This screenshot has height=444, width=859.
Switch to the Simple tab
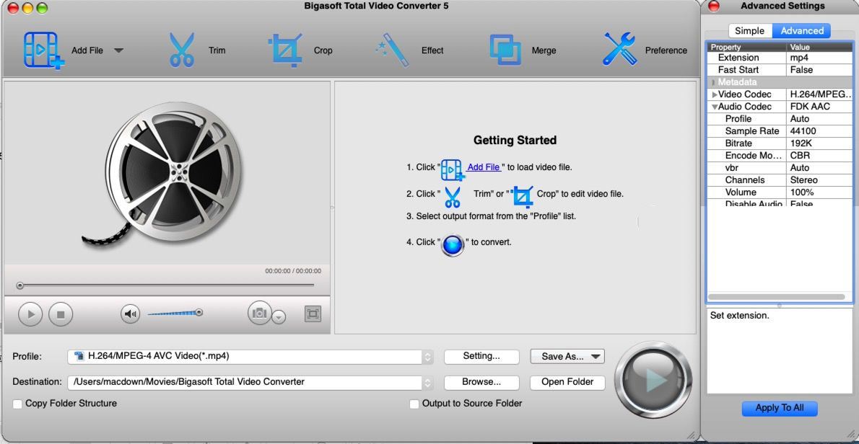click(x=749, y=31)
